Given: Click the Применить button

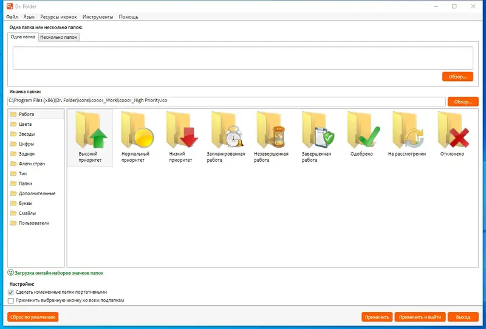Looking at the screenshot, I should click(377, 317).
